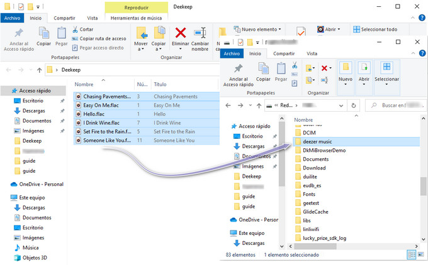Image resolution: width=428 pixels, height=265 pixels.
Task: Sort by Nombre column in Deekeep window
Action: (84, 84)
